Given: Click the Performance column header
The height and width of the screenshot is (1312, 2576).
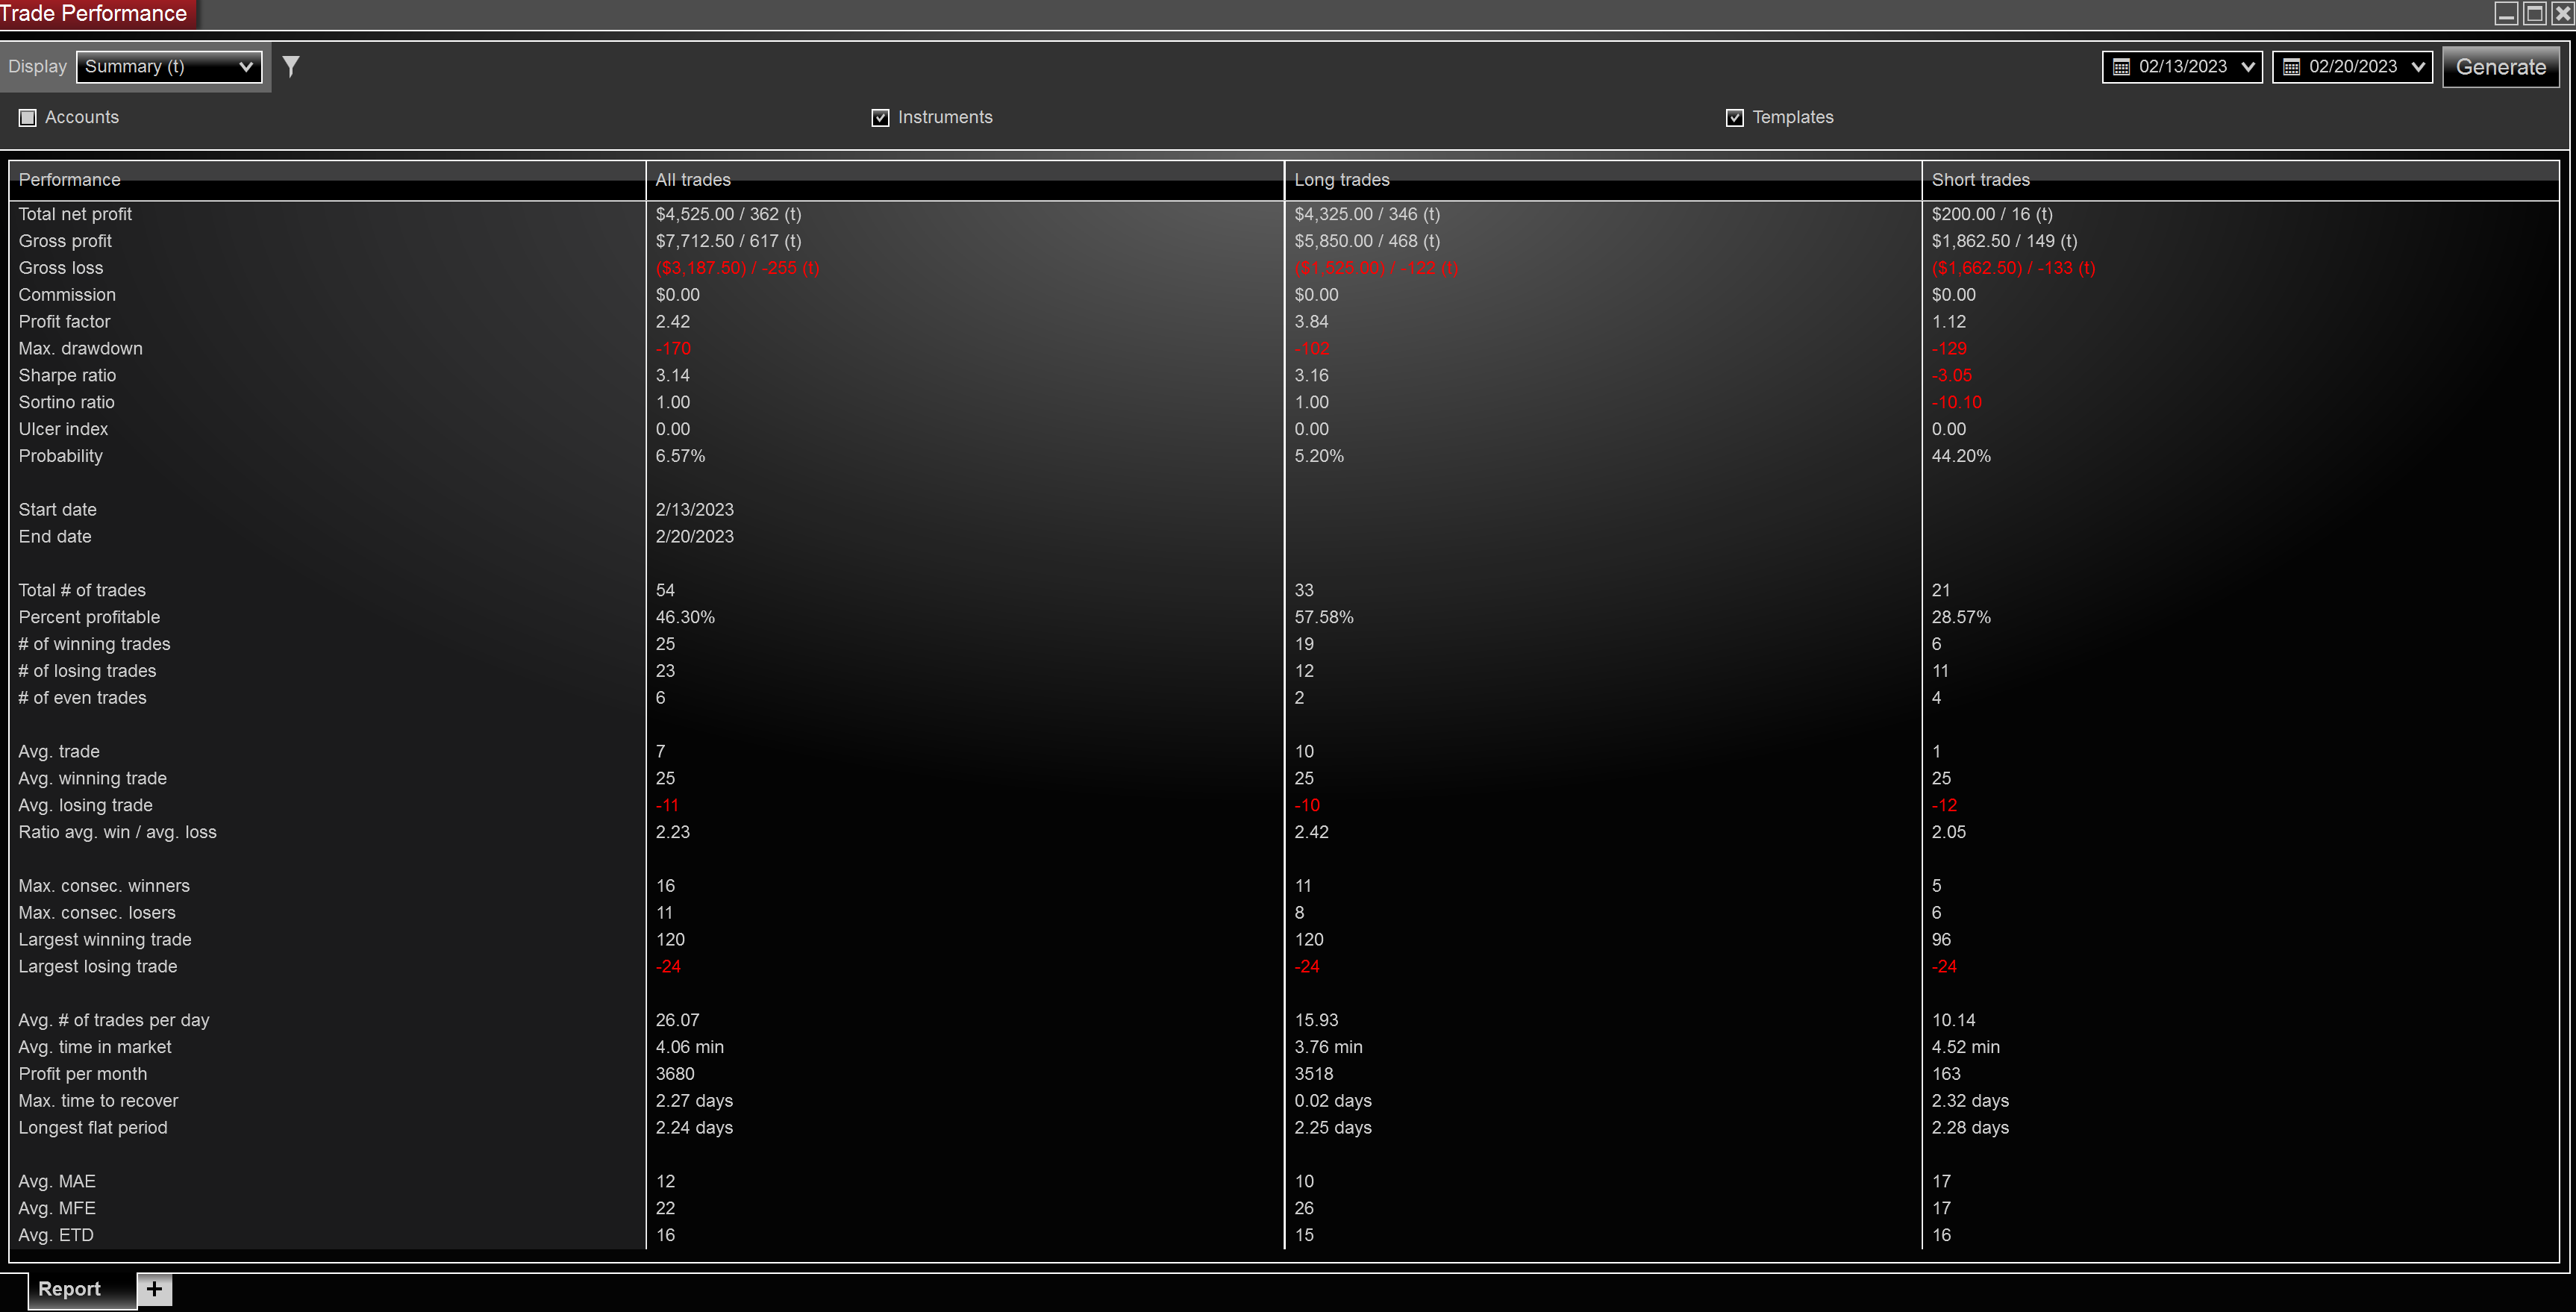Looking at the screenshot, I should click(327, 180).
